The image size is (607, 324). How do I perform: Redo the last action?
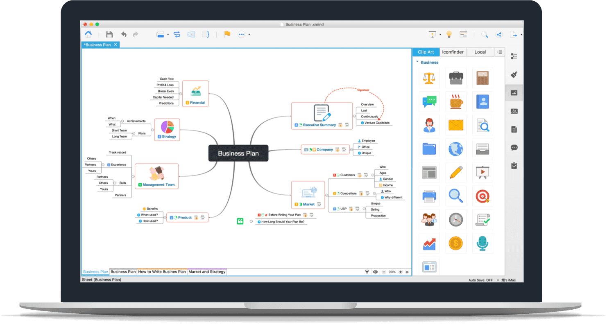(x=136, y=35)
